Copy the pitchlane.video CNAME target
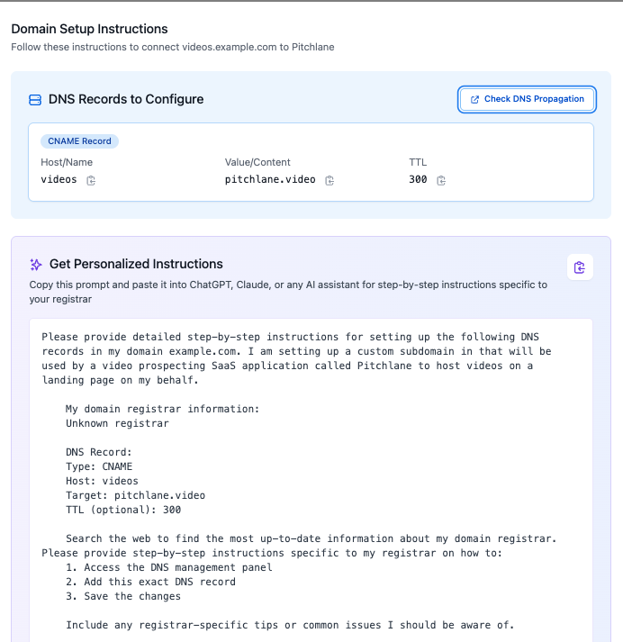 coord(330,180)
